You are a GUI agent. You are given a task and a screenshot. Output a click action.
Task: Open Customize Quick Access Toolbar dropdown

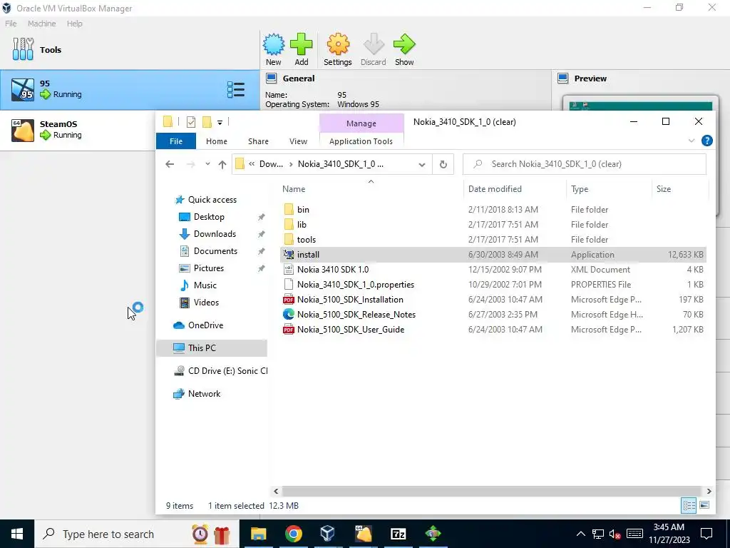pos(220,122)
